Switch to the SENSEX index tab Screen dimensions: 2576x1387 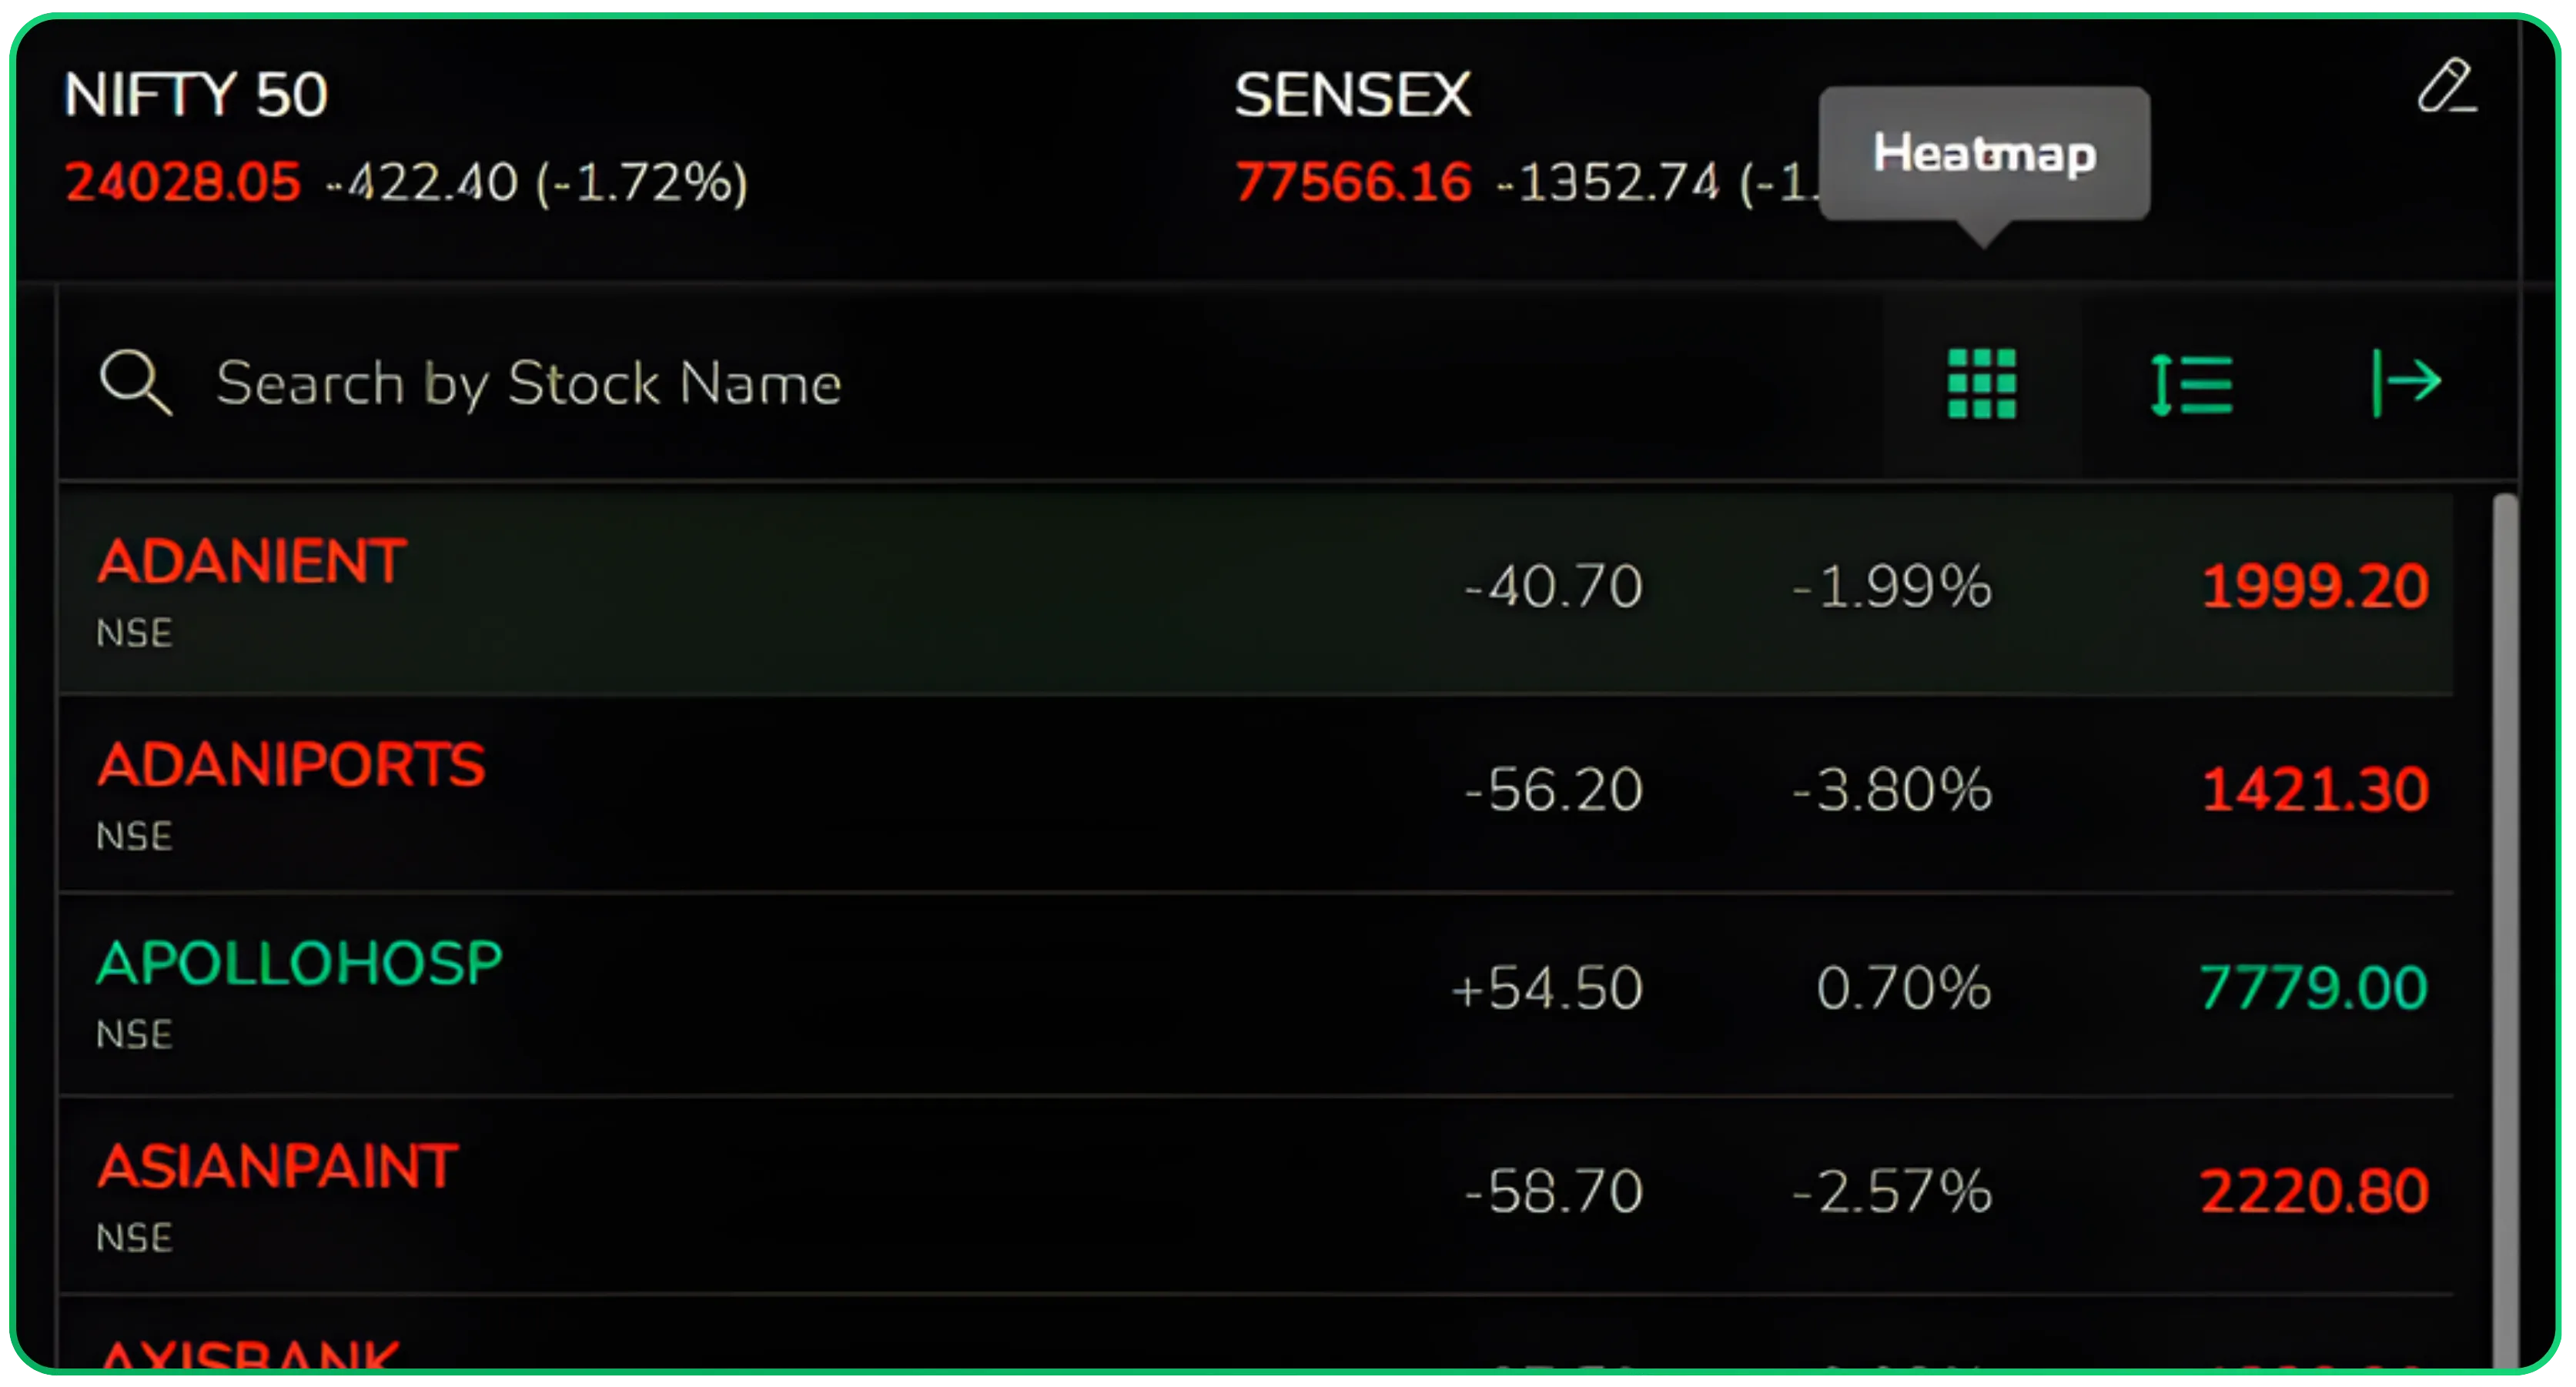(1352, 95)
